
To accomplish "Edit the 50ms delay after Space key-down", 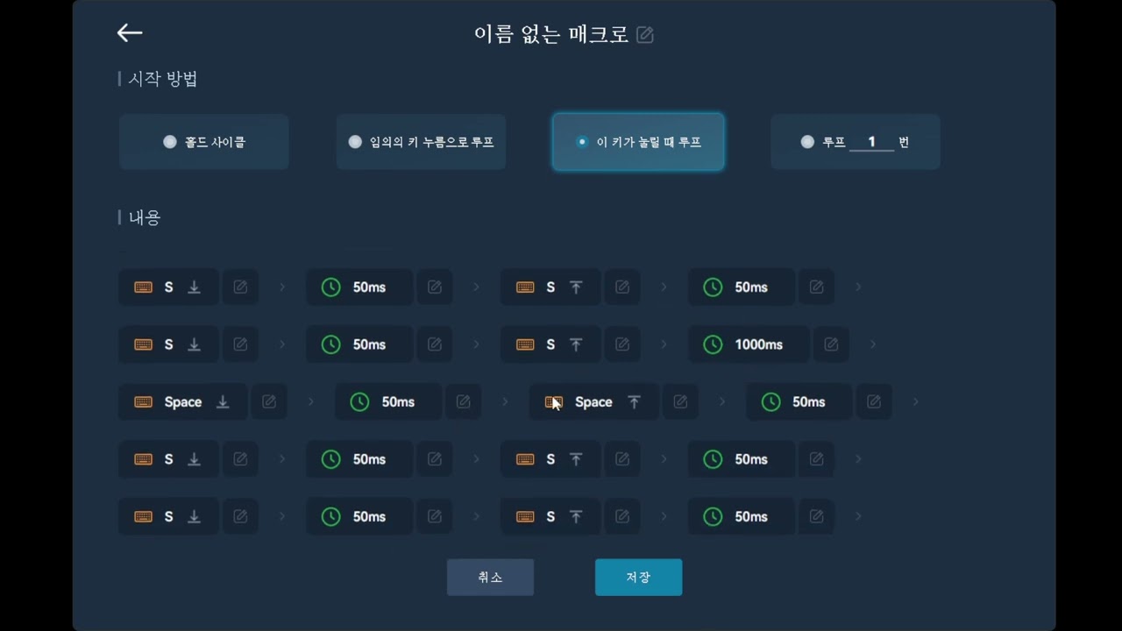I will [x=463, y=402].
